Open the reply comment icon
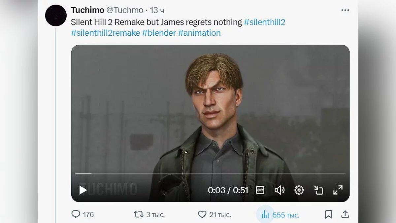This screenshot has height=223, width=396. click(76, 214)
